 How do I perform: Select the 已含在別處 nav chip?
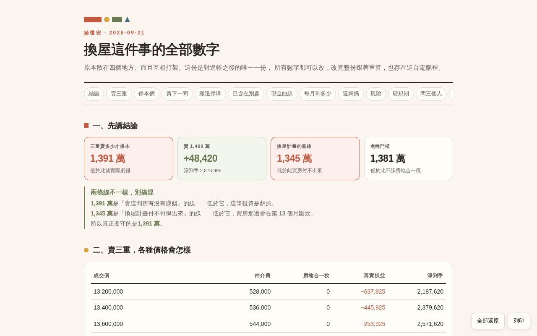(x=246, y=94)
